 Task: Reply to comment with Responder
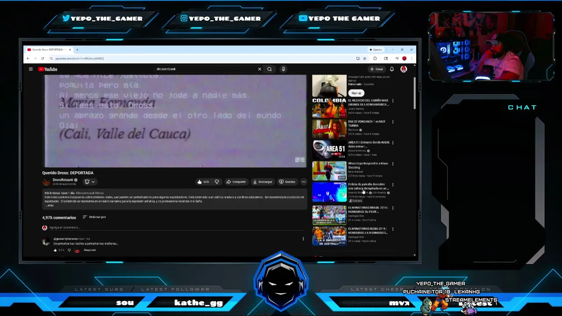[x=90, y=250]
